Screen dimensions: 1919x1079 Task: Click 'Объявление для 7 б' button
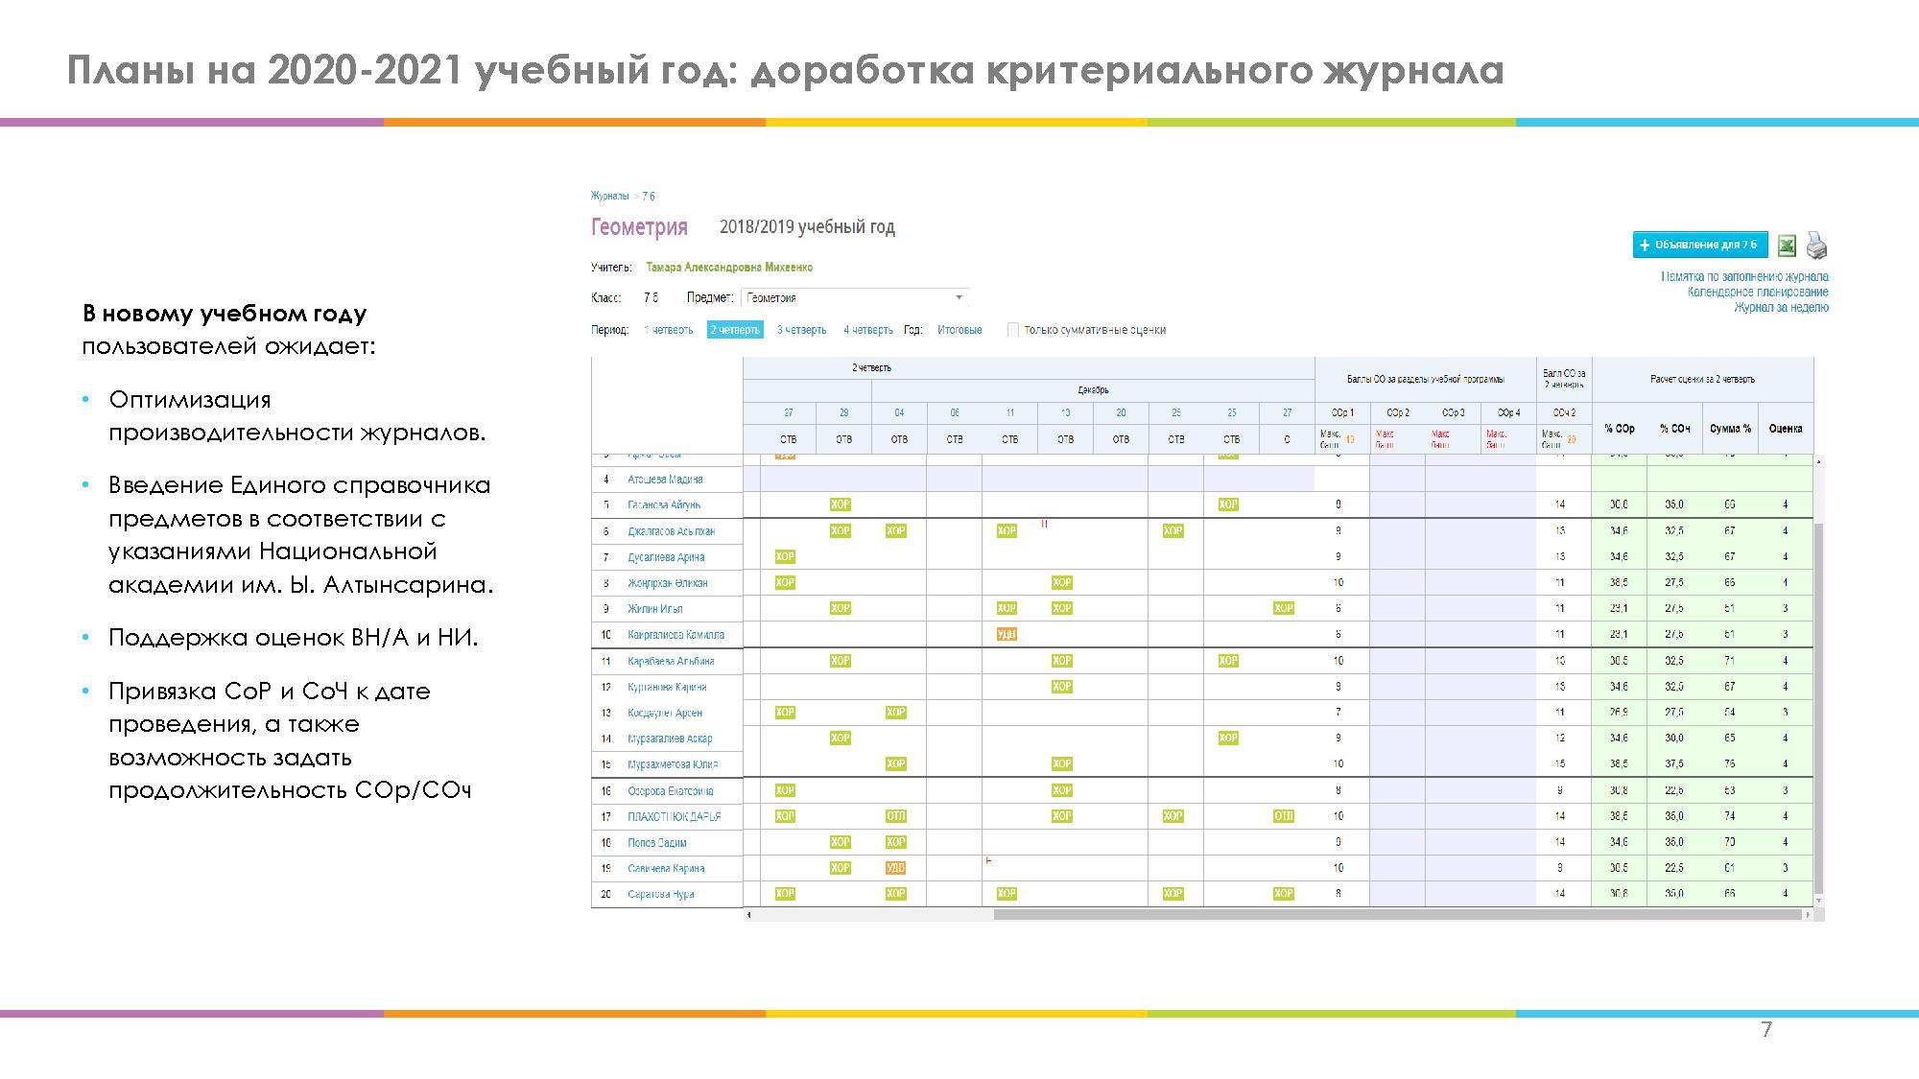point(1700,245)
